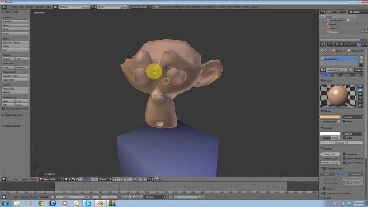Screen dimensions: 368x207
Task: Open the No Sync playback dropdown
Action: [155, 197]
